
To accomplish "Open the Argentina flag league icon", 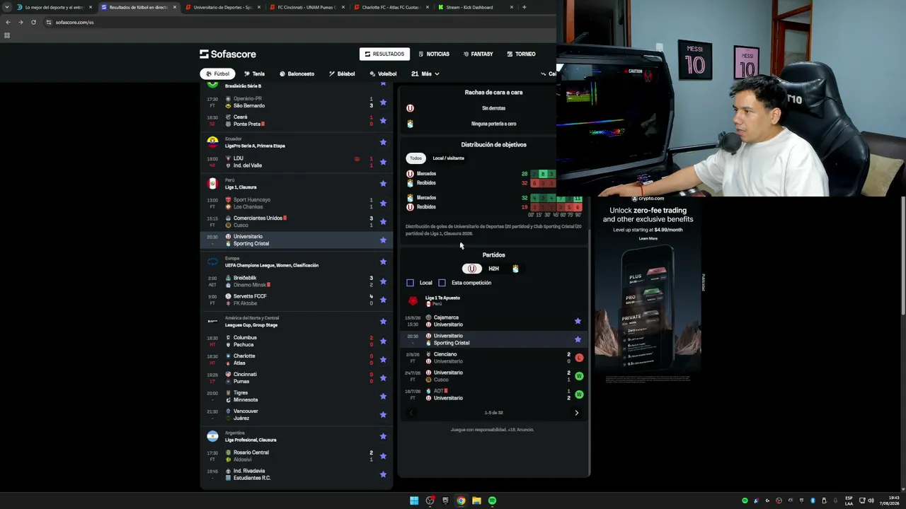I will point(212,436).
